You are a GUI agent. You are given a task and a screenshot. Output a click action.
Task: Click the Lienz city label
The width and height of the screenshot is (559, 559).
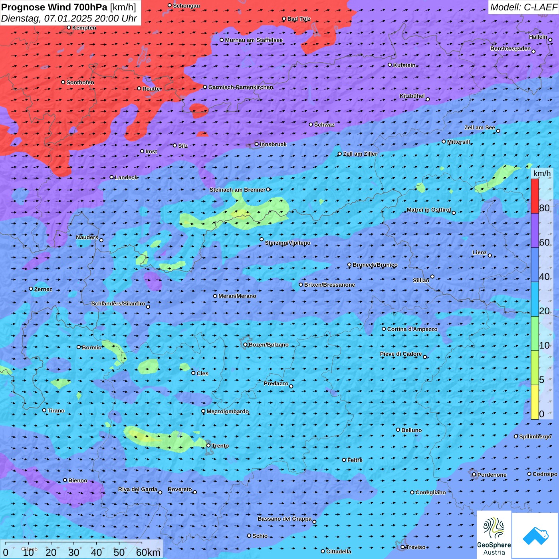click(x=480, y=252)
